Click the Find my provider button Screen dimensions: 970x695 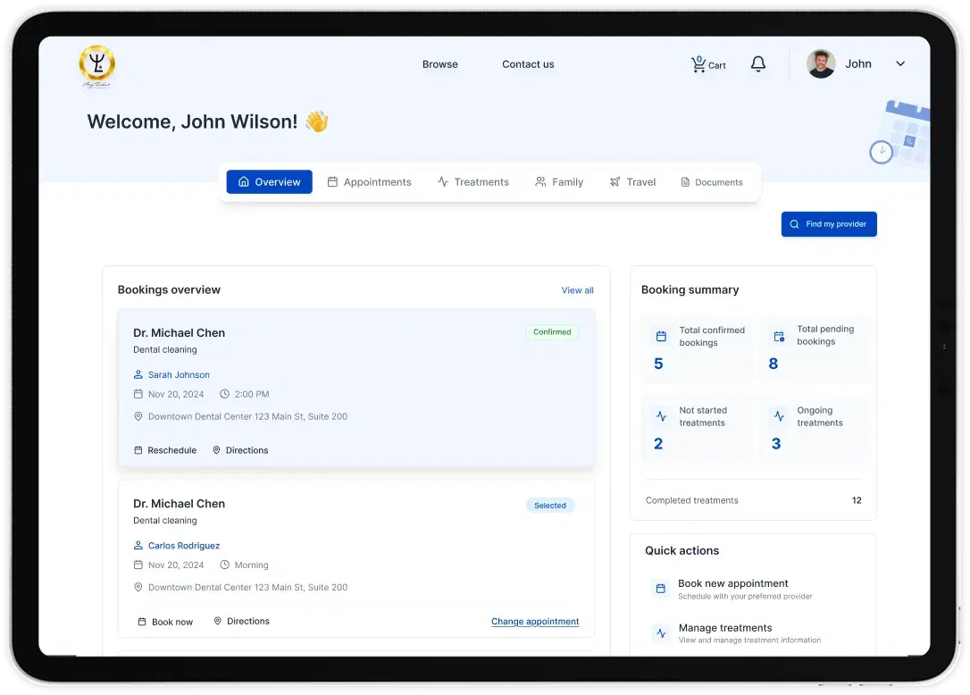[x=829, y=224]
